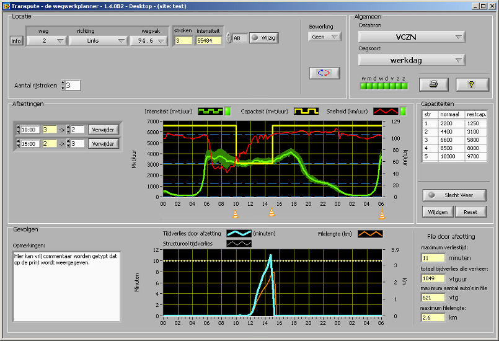Toggle the green light beside Intensiteit legend
Viewport: 499px width, 341px height.
coord(227,111)
